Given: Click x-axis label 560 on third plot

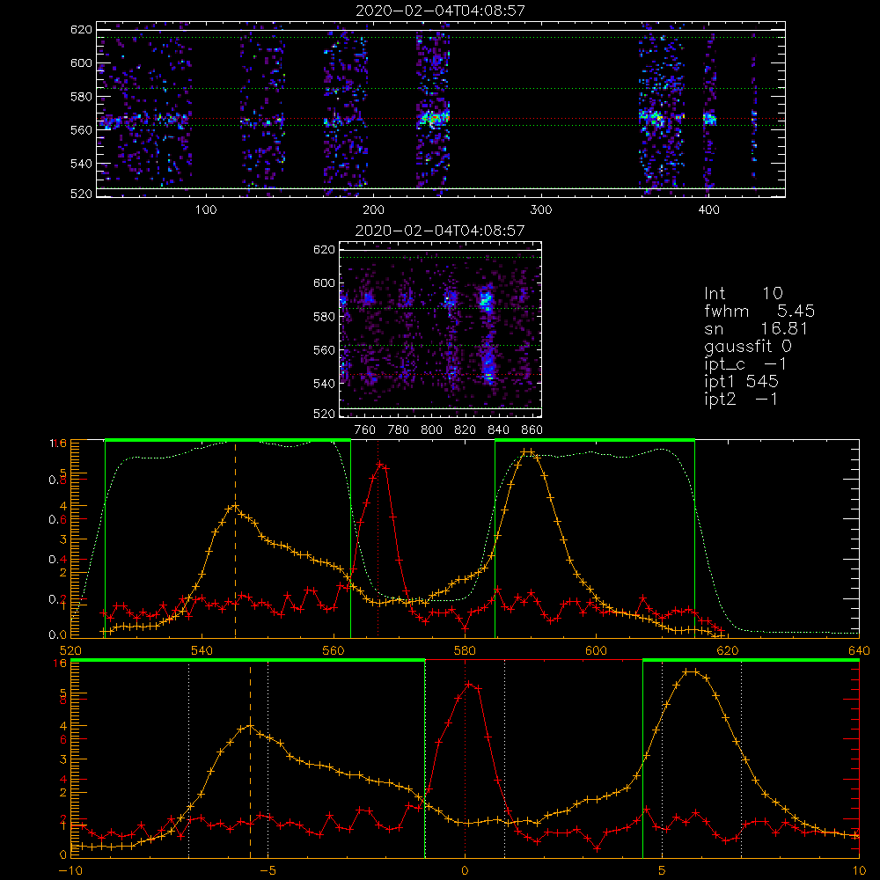Looking at the screenshot, I should 334,650.
